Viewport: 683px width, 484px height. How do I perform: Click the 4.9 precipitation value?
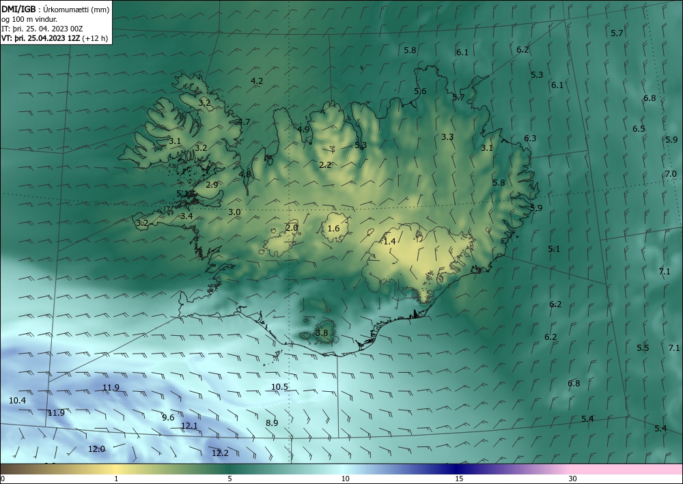303,129
